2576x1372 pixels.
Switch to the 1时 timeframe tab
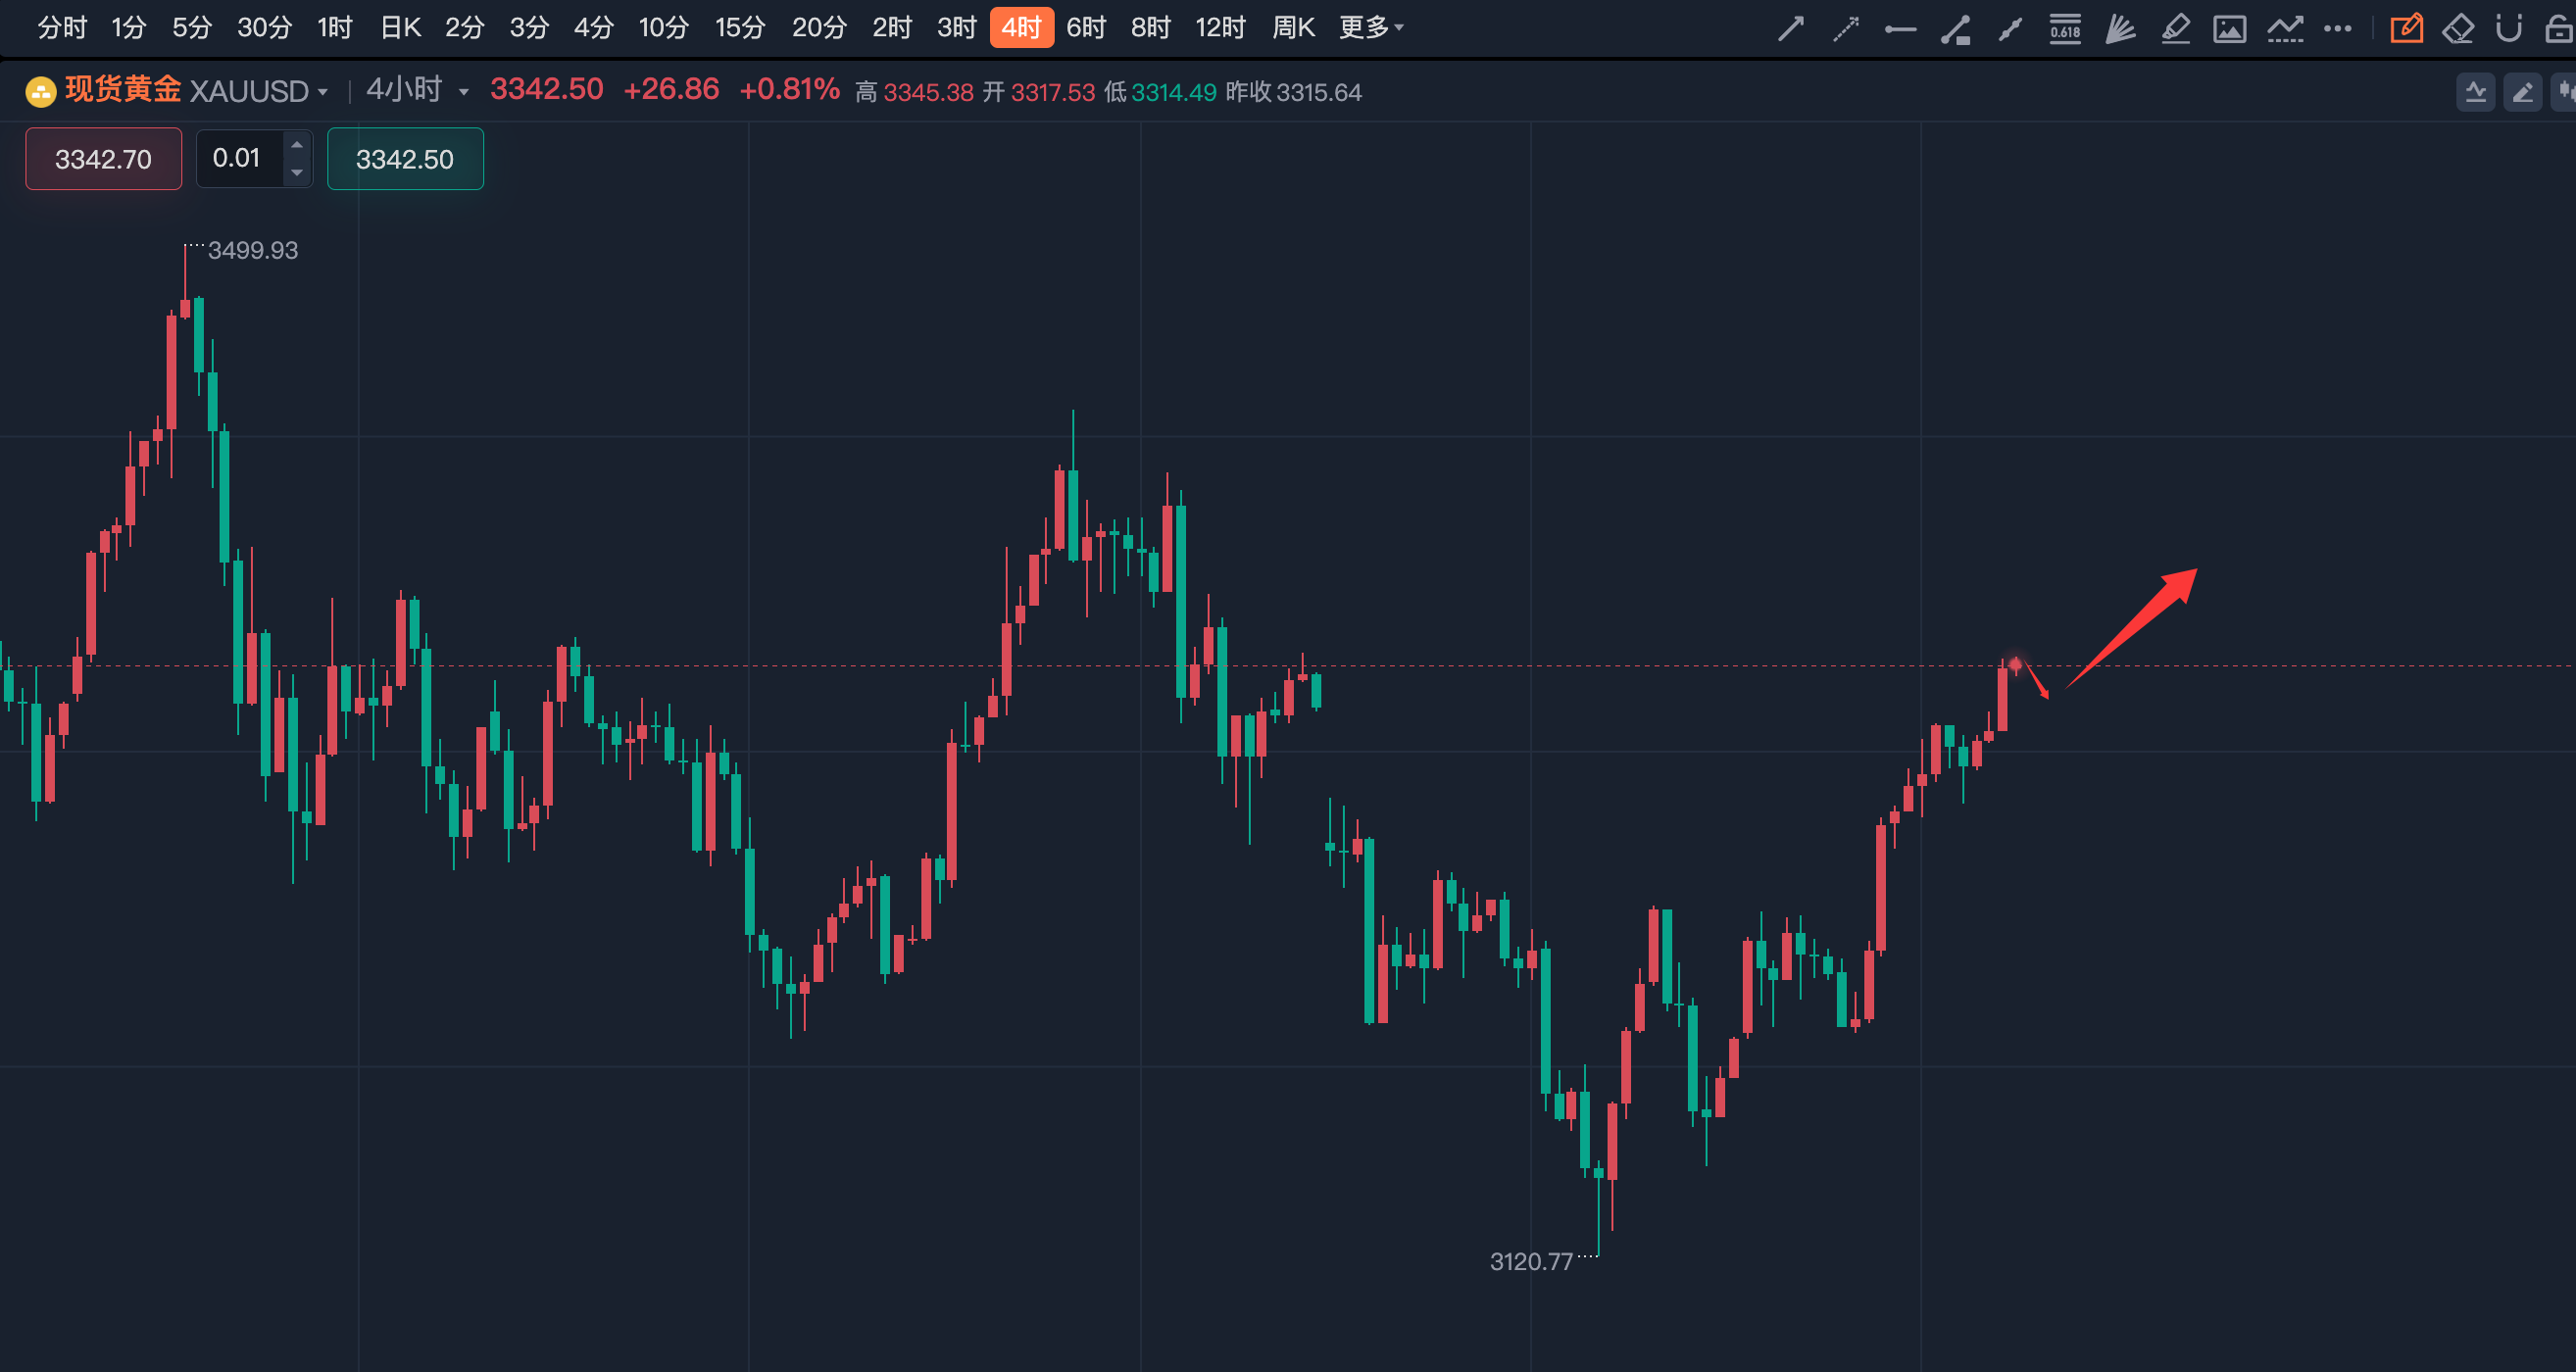[335, 27]
